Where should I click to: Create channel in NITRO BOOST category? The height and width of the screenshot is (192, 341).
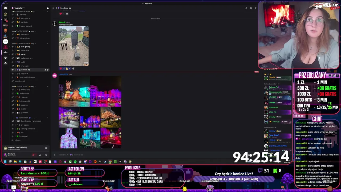(48, 31)
